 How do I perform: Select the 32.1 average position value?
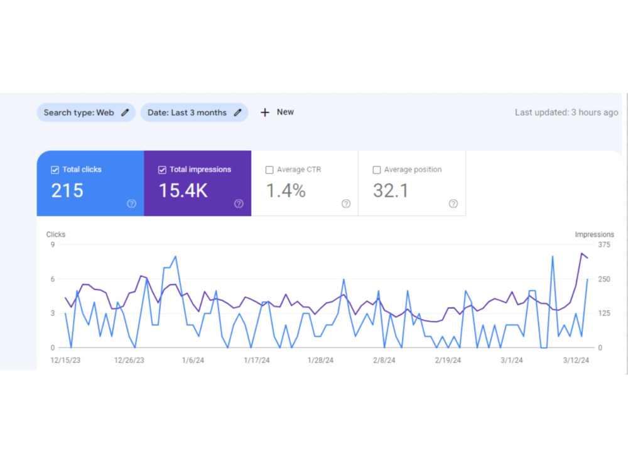click(x=391, y=191)
